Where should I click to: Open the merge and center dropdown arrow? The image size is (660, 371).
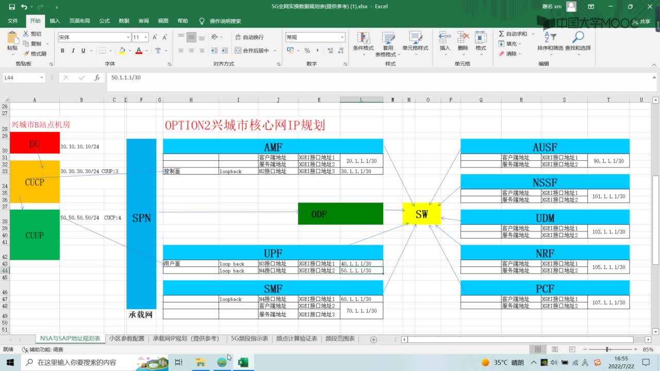point(274,50)
